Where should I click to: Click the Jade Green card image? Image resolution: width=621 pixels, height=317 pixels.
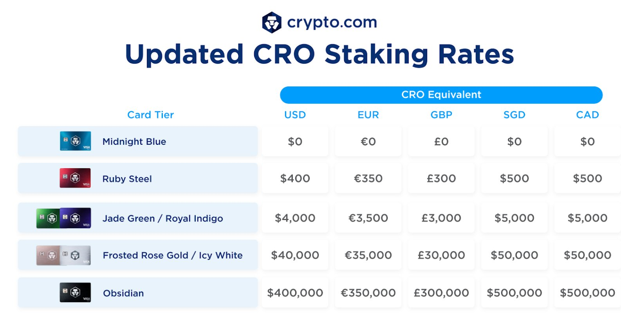click(48, 218)
